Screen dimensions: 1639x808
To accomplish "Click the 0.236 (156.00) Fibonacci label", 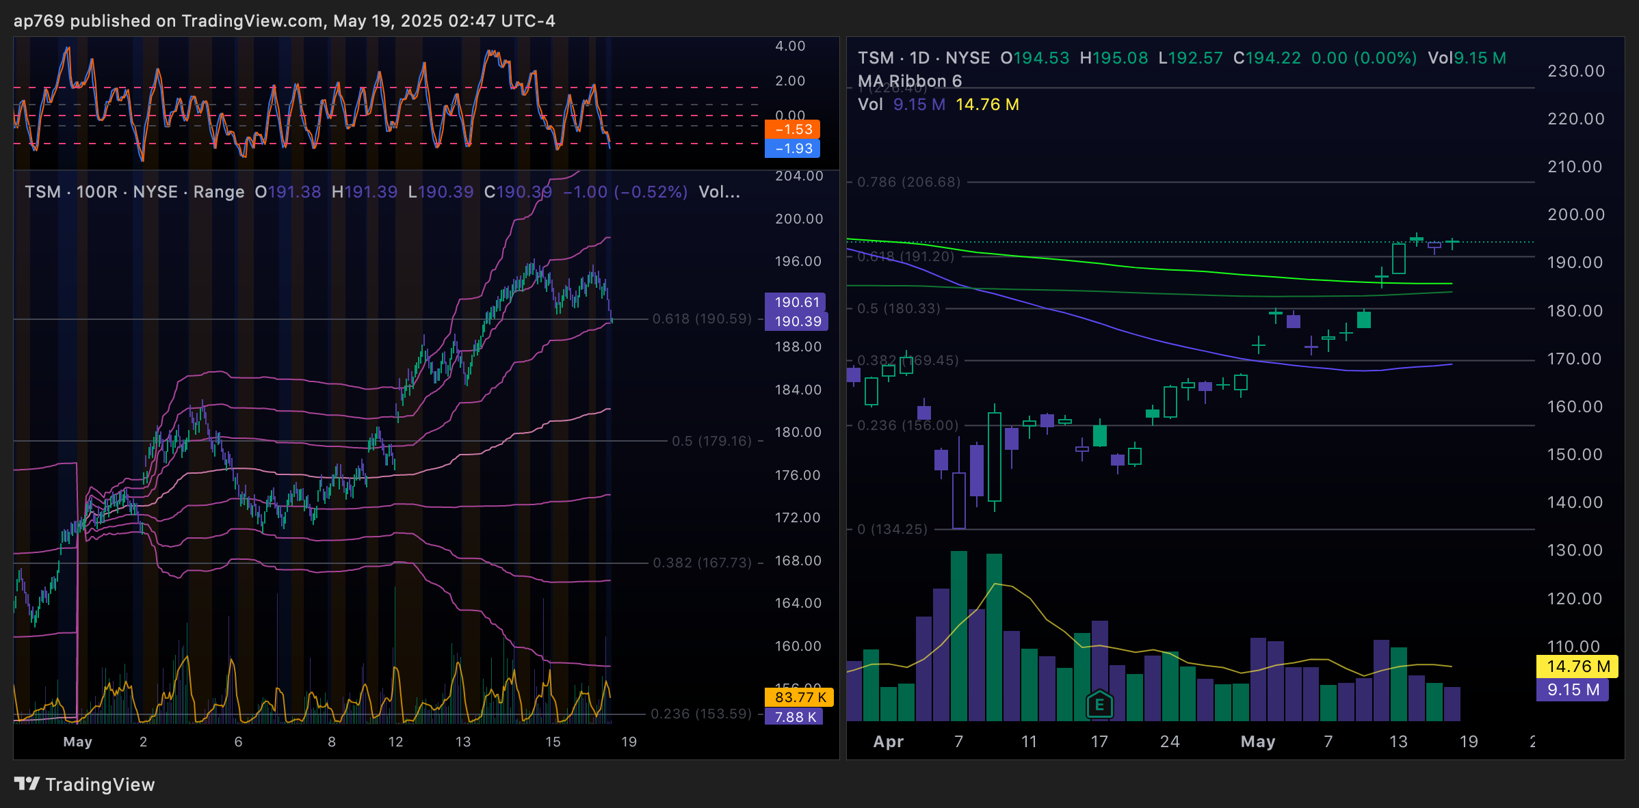I will [908, 425].
